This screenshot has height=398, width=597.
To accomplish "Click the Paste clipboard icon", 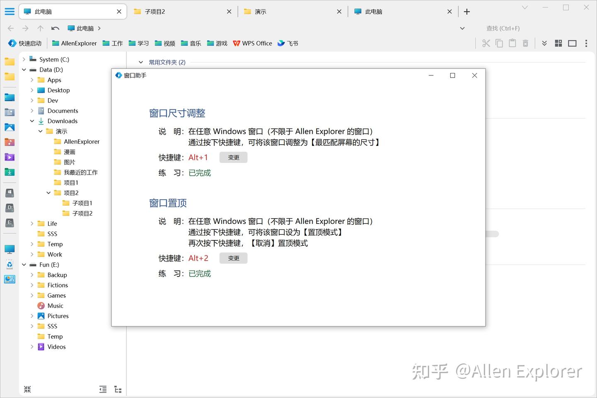I will click(x=512, y=43).
